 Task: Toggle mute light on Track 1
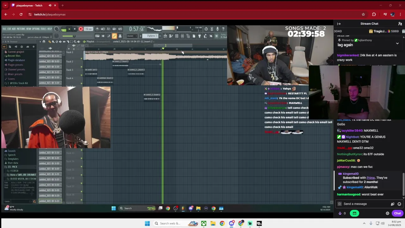tap(81, 59)
